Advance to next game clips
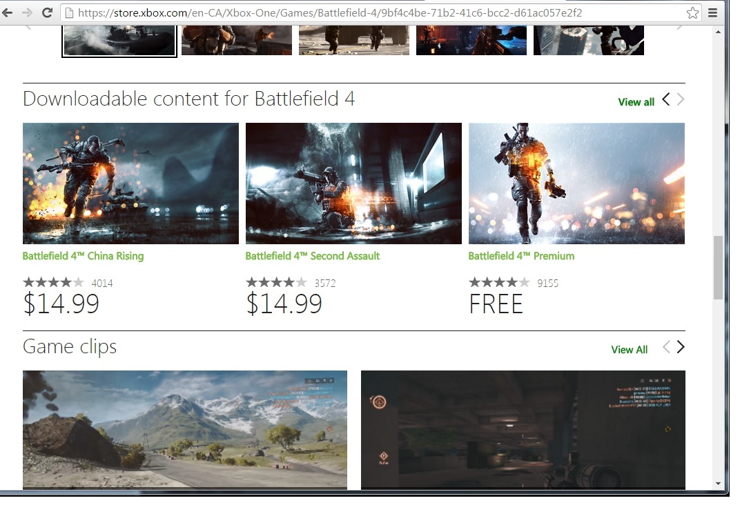The width and height of the screenshot is (740, 505). coord(680,347)
